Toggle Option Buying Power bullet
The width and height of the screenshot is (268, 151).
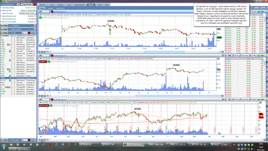pos(1,16)
